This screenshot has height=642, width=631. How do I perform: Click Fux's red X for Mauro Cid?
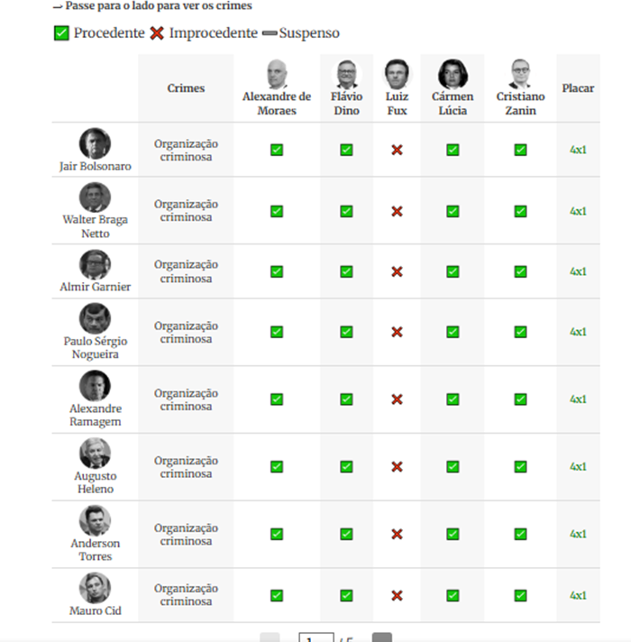click(397, 595)
